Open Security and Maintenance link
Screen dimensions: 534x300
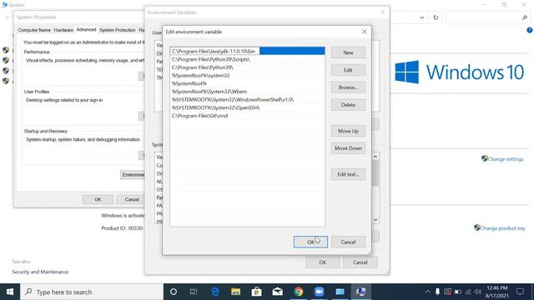[x=40, y=272]
